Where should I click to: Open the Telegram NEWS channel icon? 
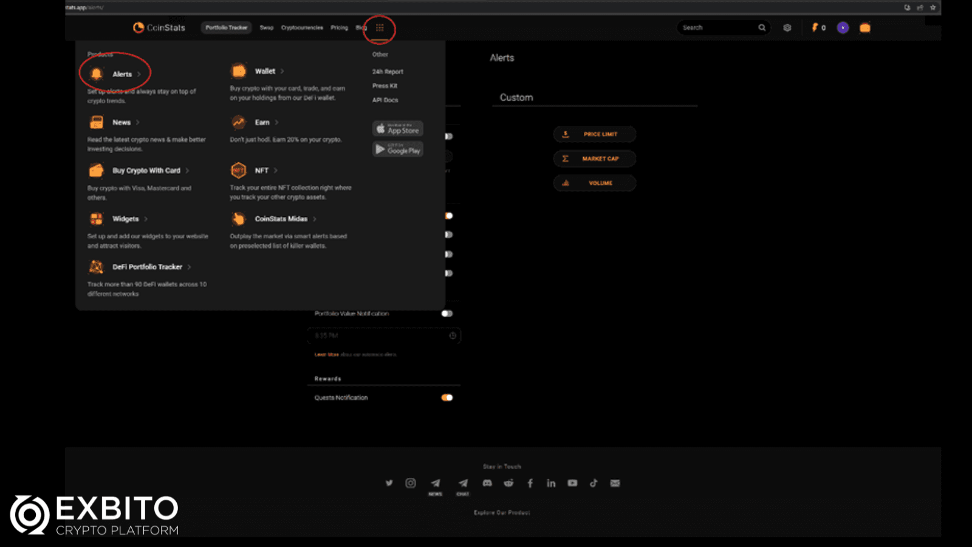[x=436, y=483]
